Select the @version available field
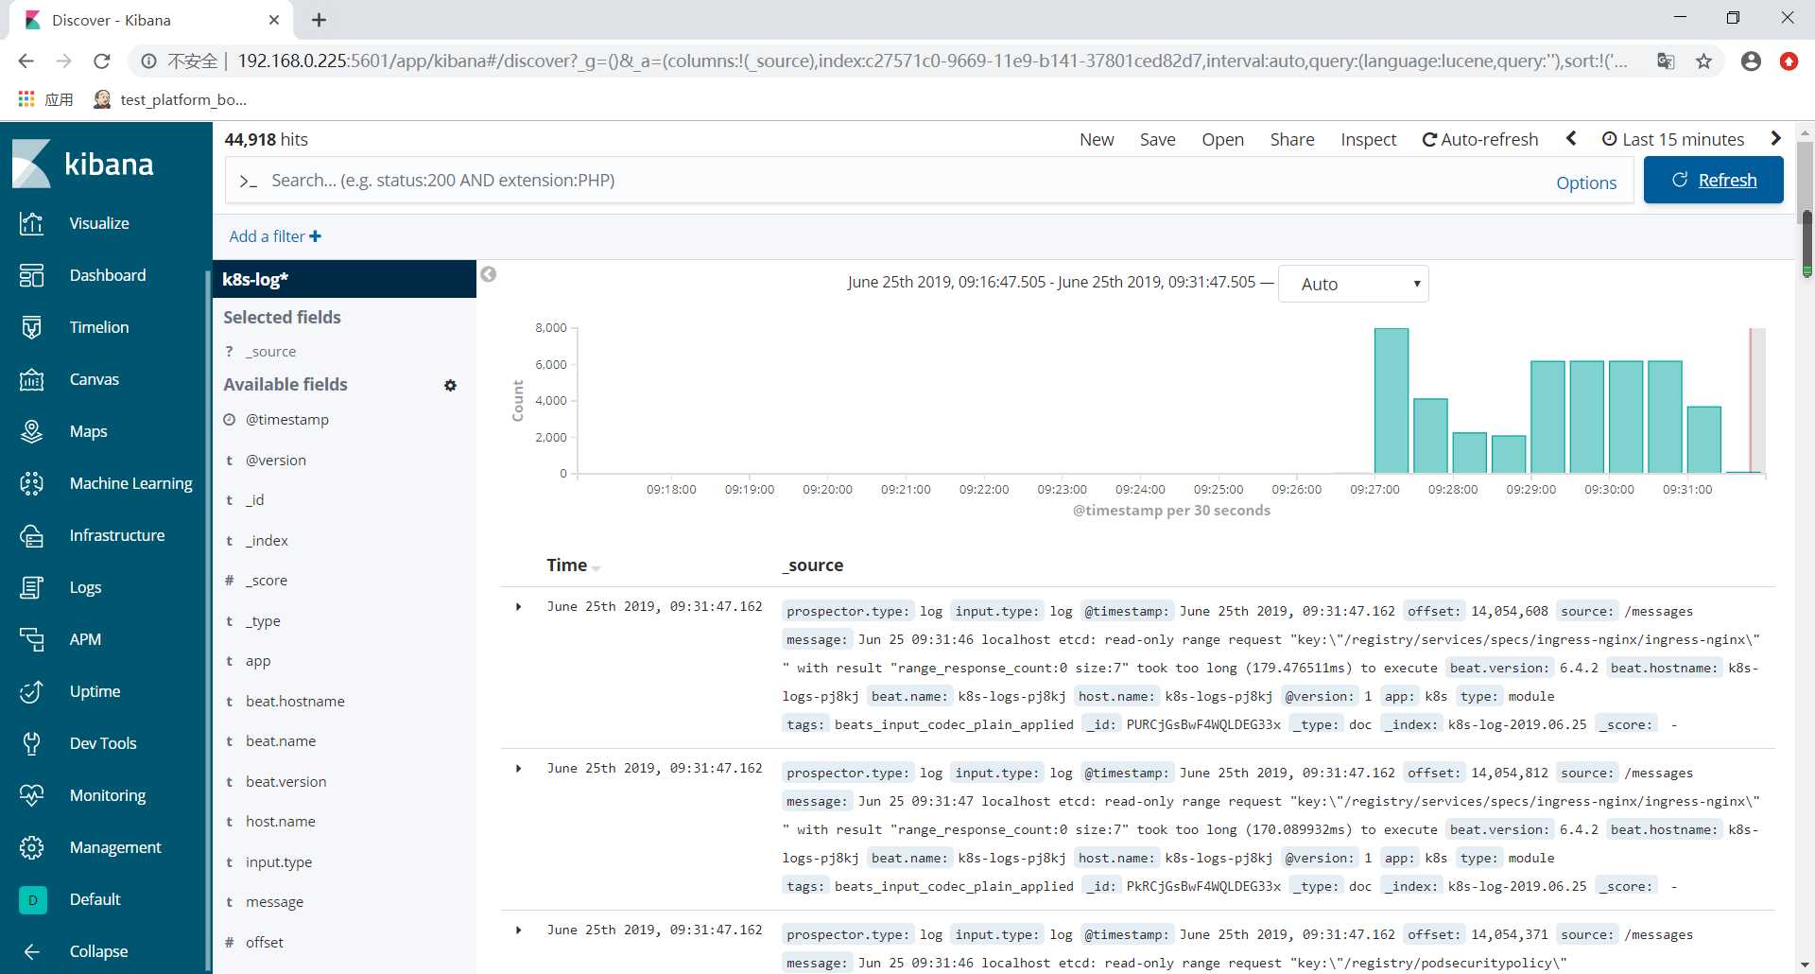1815x974 pixels. [x=276, y=461]
